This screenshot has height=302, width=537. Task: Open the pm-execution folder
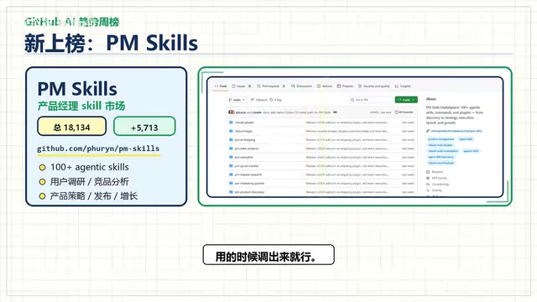tap(244, 157)
